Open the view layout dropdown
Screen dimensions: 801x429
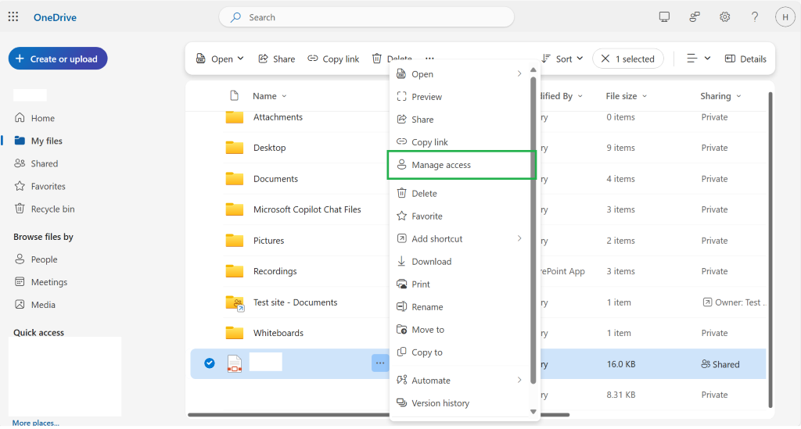point(699,59)
